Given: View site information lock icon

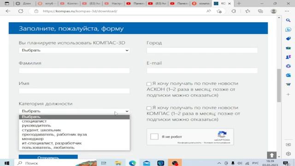Looking at the screenshot, I should coord(36,11).
